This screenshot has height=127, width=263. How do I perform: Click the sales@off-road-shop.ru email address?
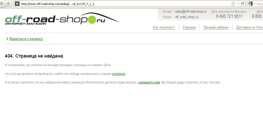191,12
